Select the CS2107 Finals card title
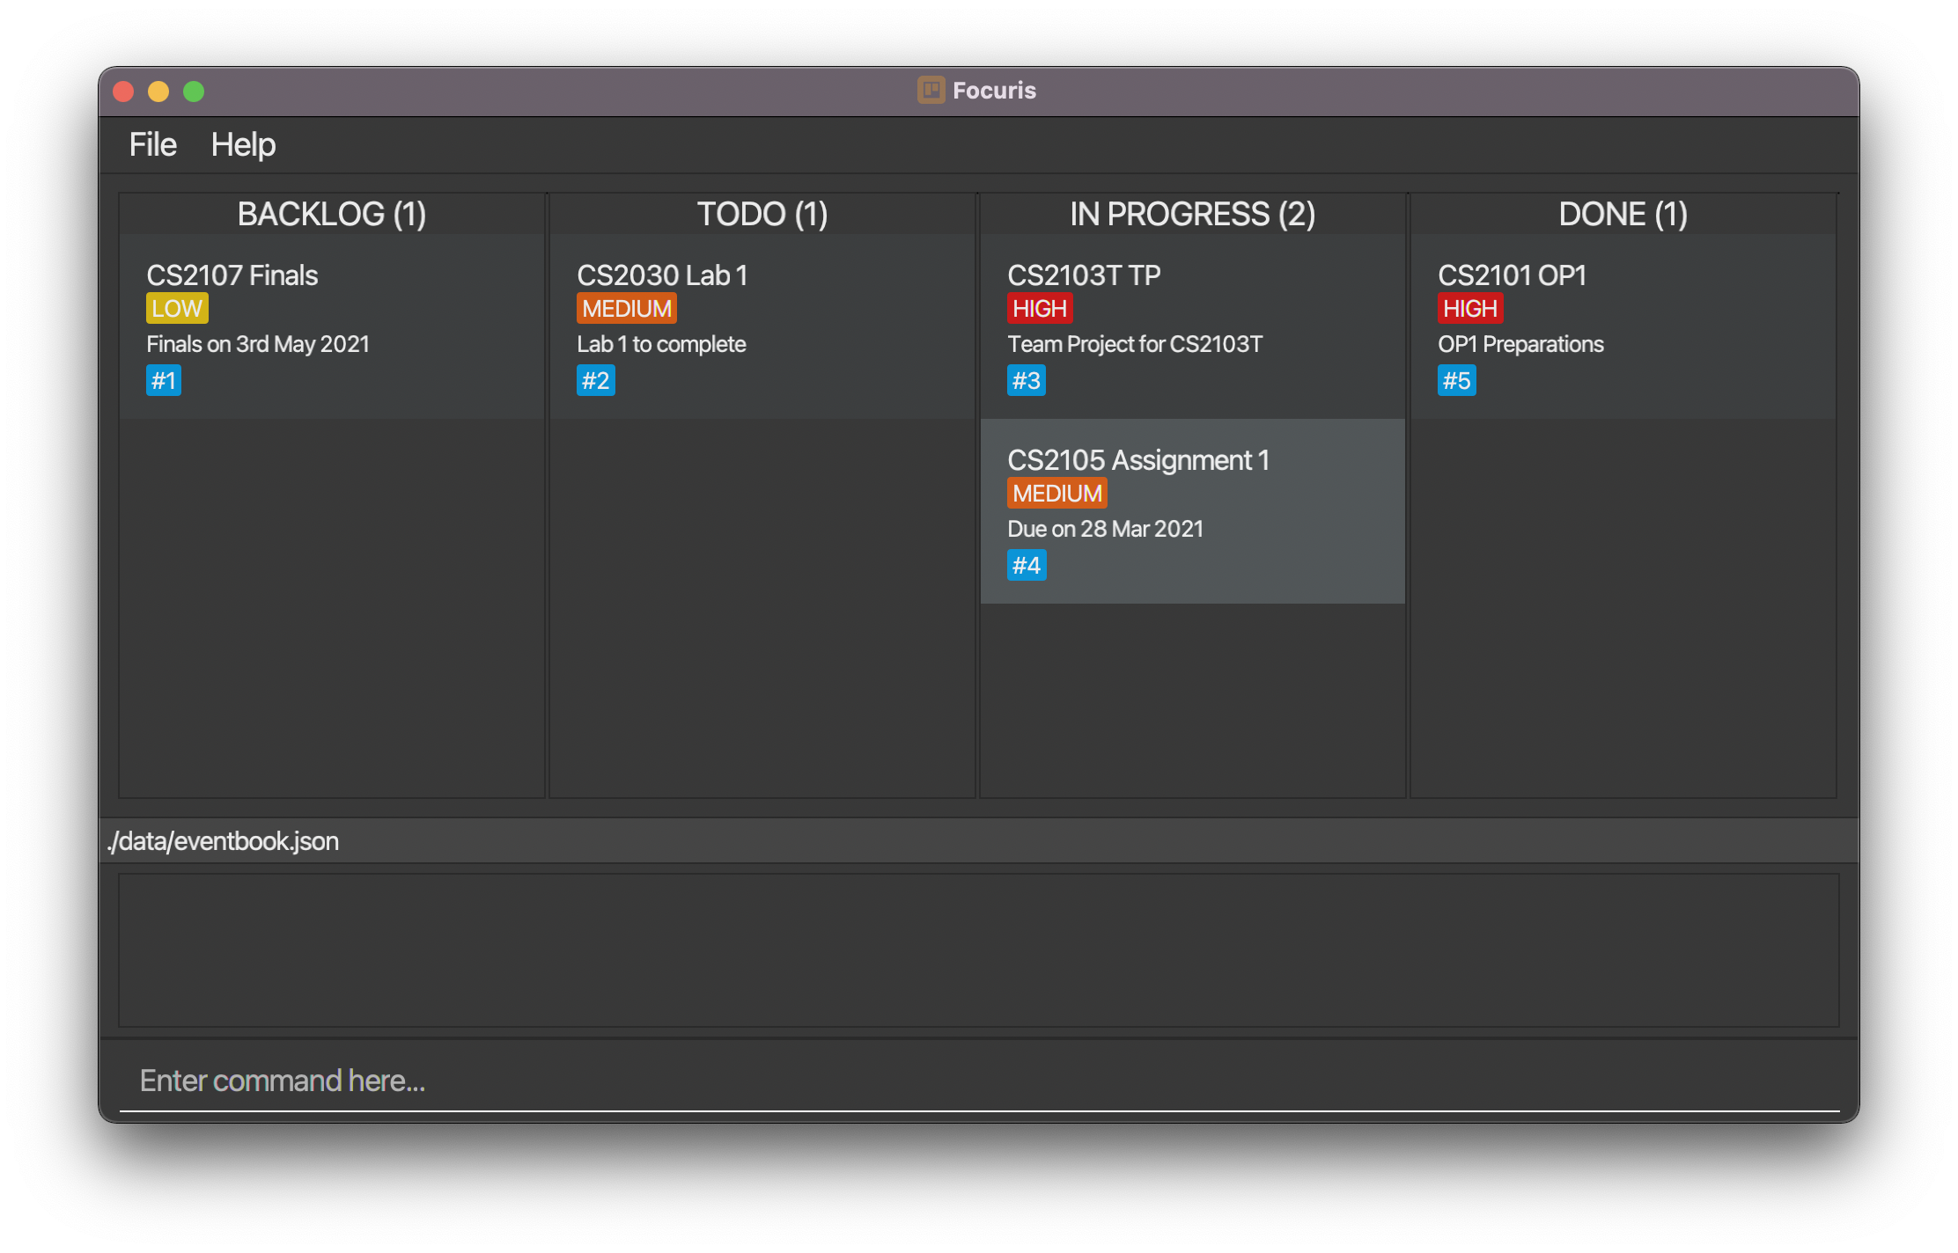The image size is (1958, 1253). click(x=232, y=275)
